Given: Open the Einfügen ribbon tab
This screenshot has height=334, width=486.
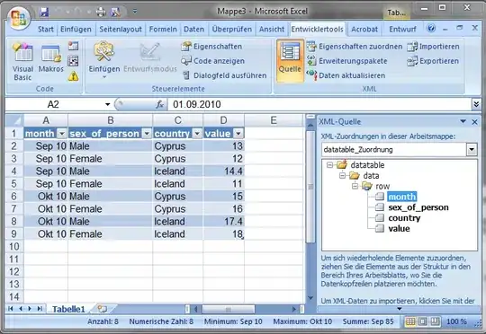Looking at the screenshot, I should point(76,29).
